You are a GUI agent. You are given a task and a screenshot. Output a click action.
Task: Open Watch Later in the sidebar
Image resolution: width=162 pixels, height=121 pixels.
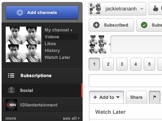point(57,57)
